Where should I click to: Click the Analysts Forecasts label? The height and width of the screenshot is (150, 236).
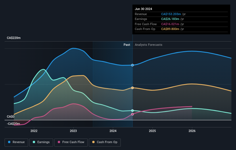tap(149, 45)
